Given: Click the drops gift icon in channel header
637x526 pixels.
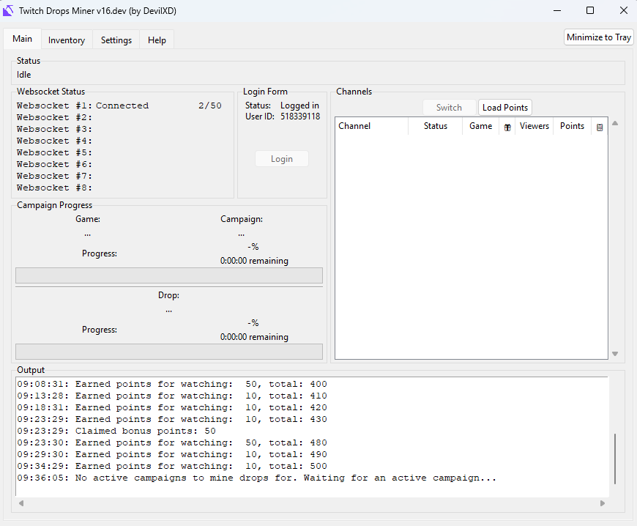Looking at the screenshot, I should click(507, 126).
